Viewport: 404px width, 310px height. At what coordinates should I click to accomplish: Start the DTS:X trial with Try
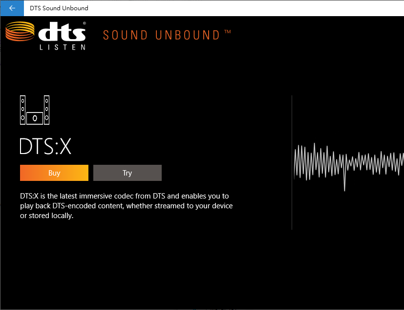128,173
